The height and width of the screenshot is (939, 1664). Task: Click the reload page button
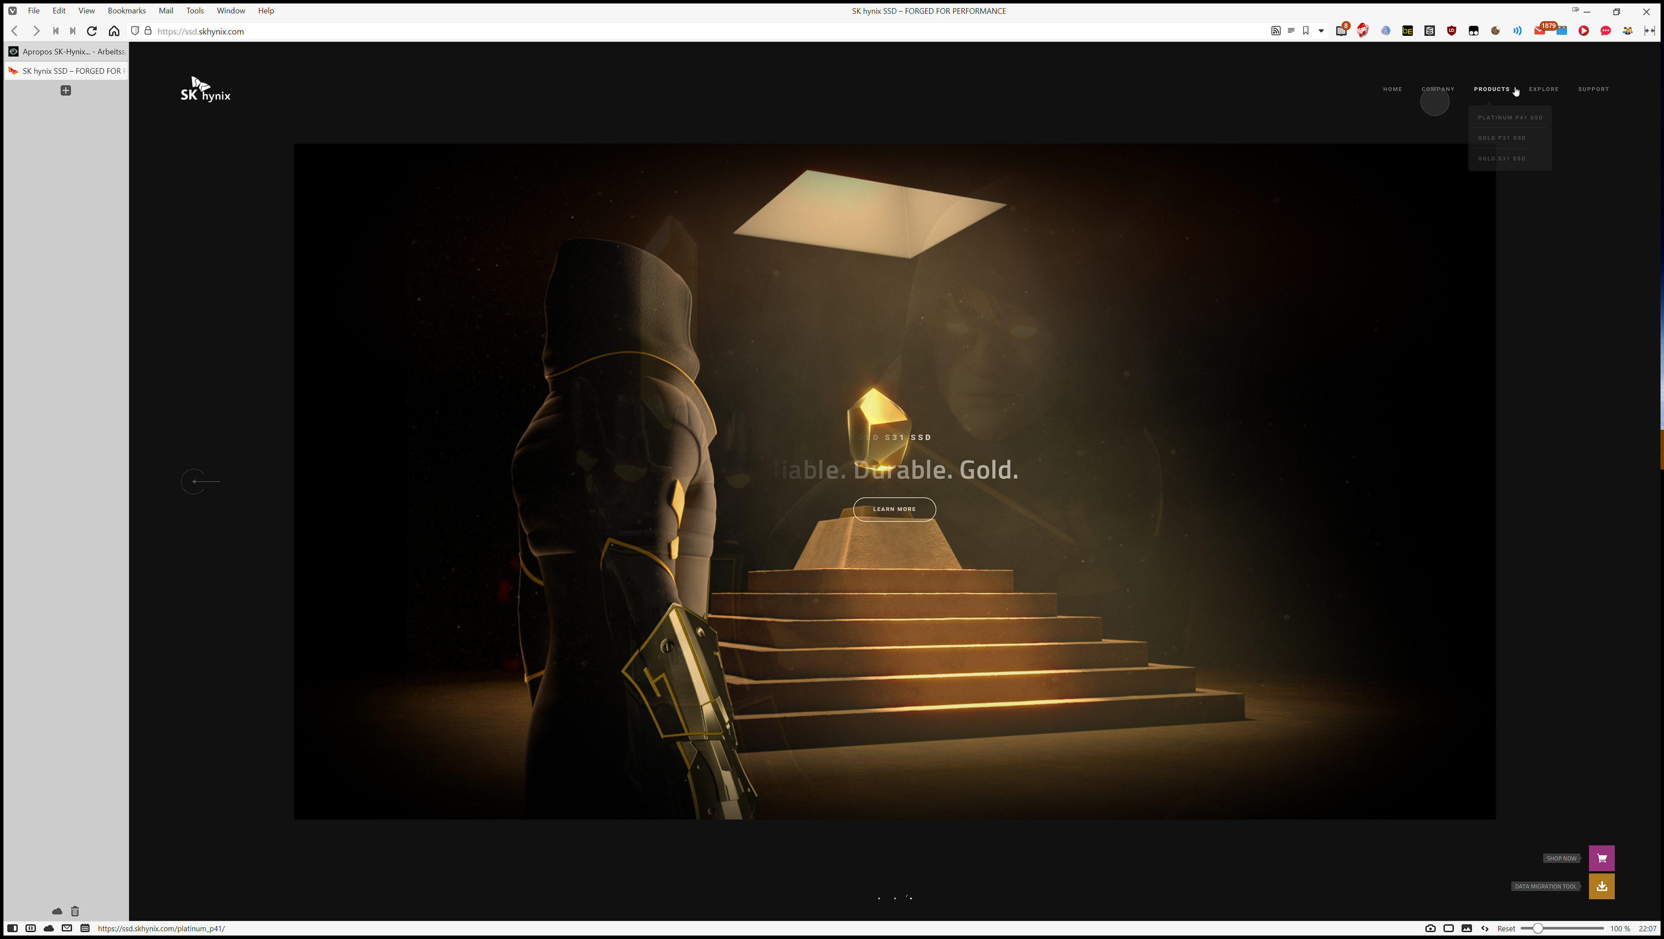(92, 31)
